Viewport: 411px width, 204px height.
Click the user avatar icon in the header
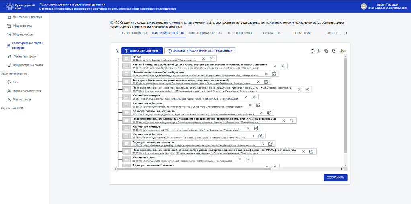(x=364, y=6)
